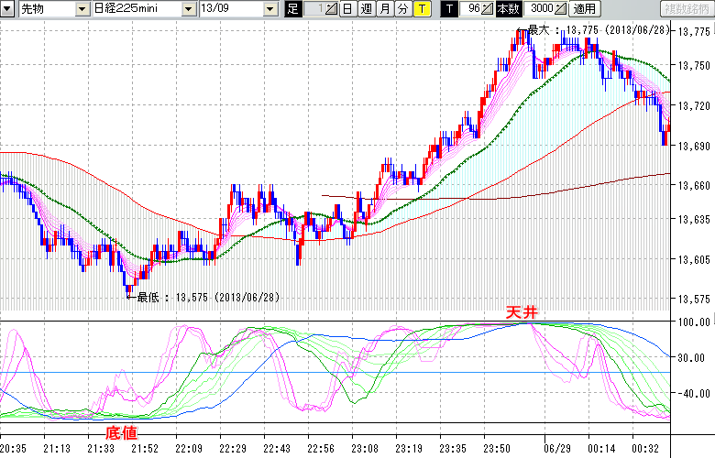Click the 13,690 price axis label
The width and height of the screenshot is (715, 458).
coord(692,146)
